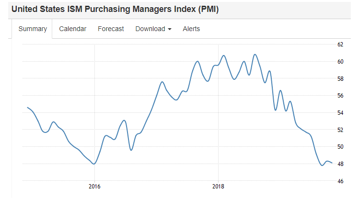Click the 48 y-axis label
Screen dimensions: 359x198
(340, 164)
